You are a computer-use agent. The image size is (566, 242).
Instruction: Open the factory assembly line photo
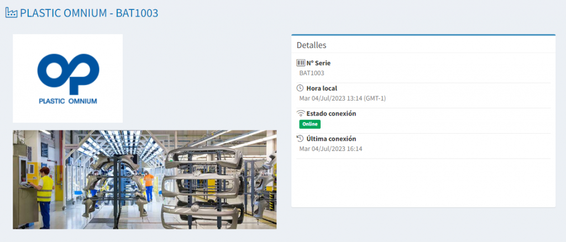pos(145,180)
